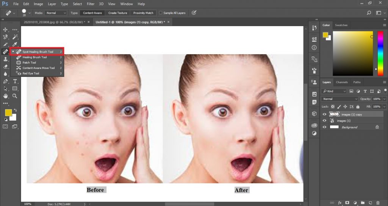Viewport: 388px width, 206px height.
Task: Open the tool preset picker dropdown
Action: (14, 13)
